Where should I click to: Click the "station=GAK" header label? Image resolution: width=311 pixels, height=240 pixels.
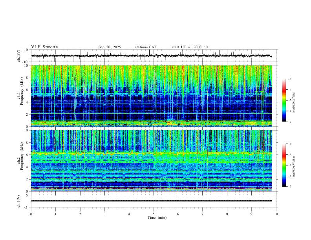(x=146, y=47)
